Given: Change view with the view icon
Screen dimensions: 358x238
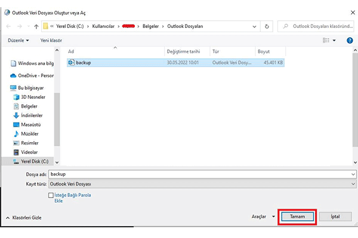Looking at the screenshot, I should pos(326,40).
